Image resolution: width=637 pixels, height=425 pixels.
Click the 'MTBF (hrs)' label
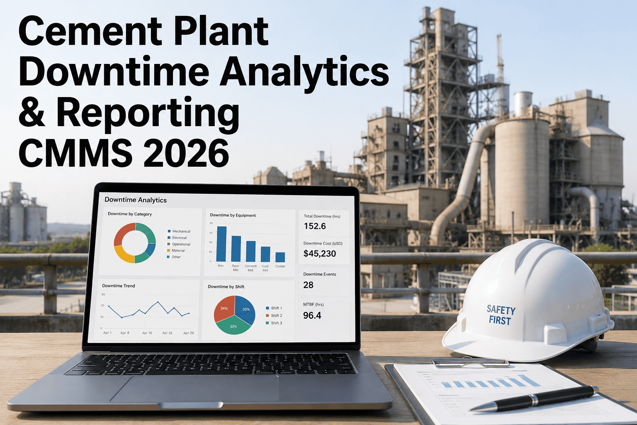pos(314,305)
